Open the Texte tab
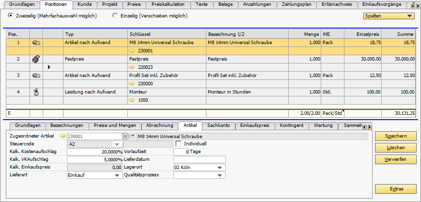The image size is (421, 202). pyautogui.click(x=202, y=4)
